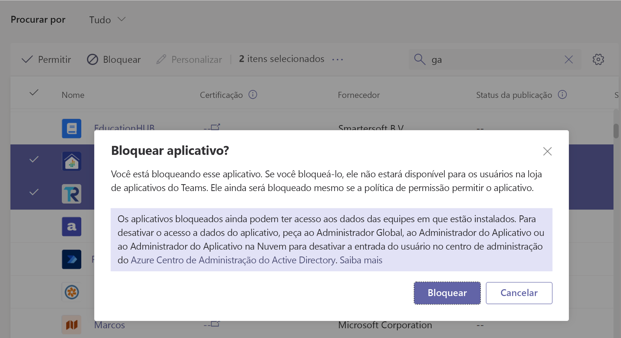The height and width of the screenshot is (338, 621).
Task: Open the EducationHUB app link
Action: (124, 127)
